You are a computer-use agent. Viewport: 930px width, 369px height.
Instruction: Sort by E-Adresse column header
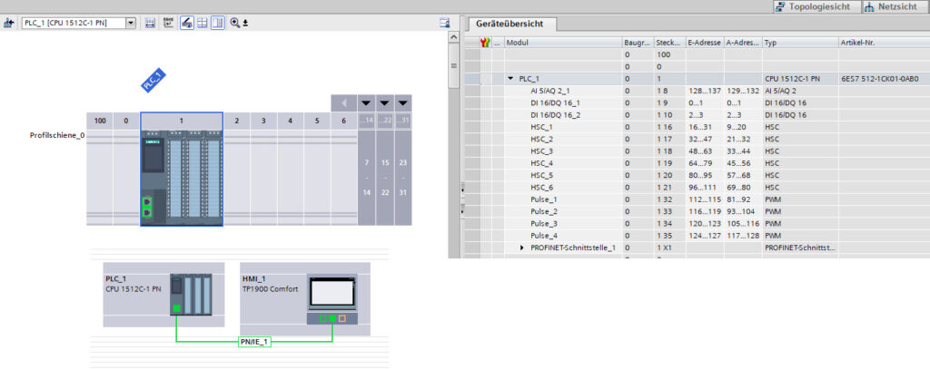click(705, 43)
